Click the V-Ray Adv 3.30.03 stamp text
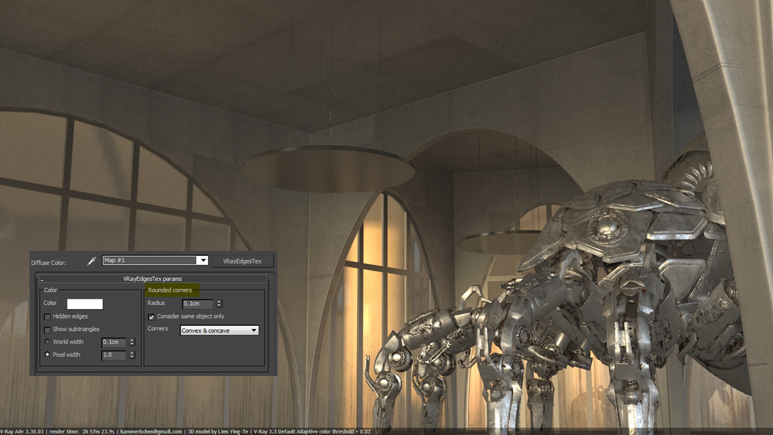 pos(22,431)
